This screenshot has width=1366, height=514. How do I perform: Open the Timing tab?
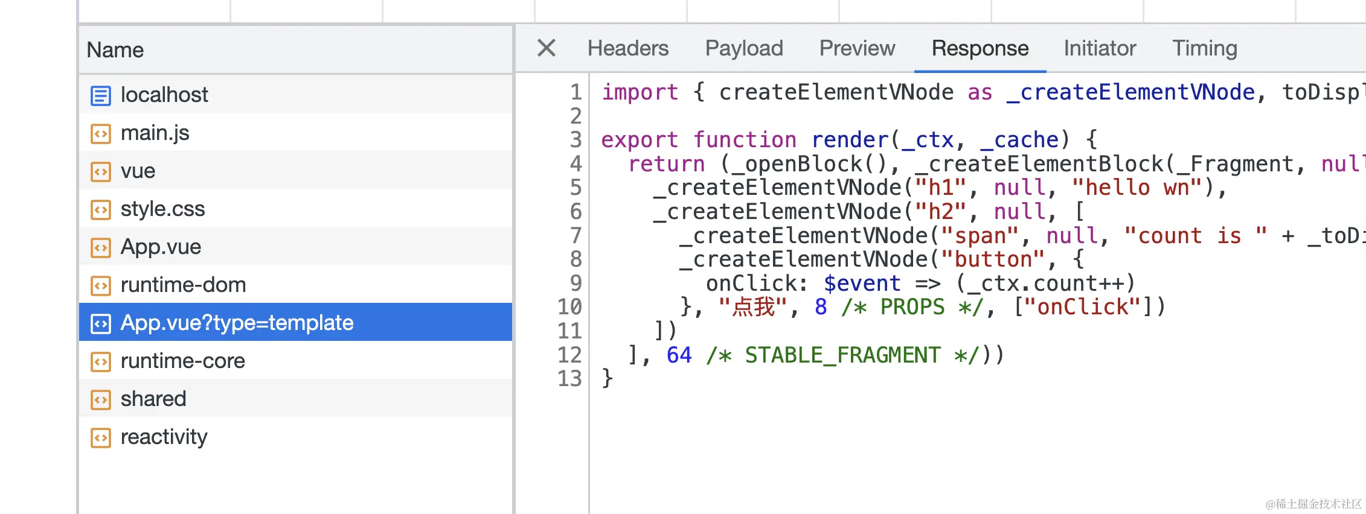click(x=1205, y=48)
